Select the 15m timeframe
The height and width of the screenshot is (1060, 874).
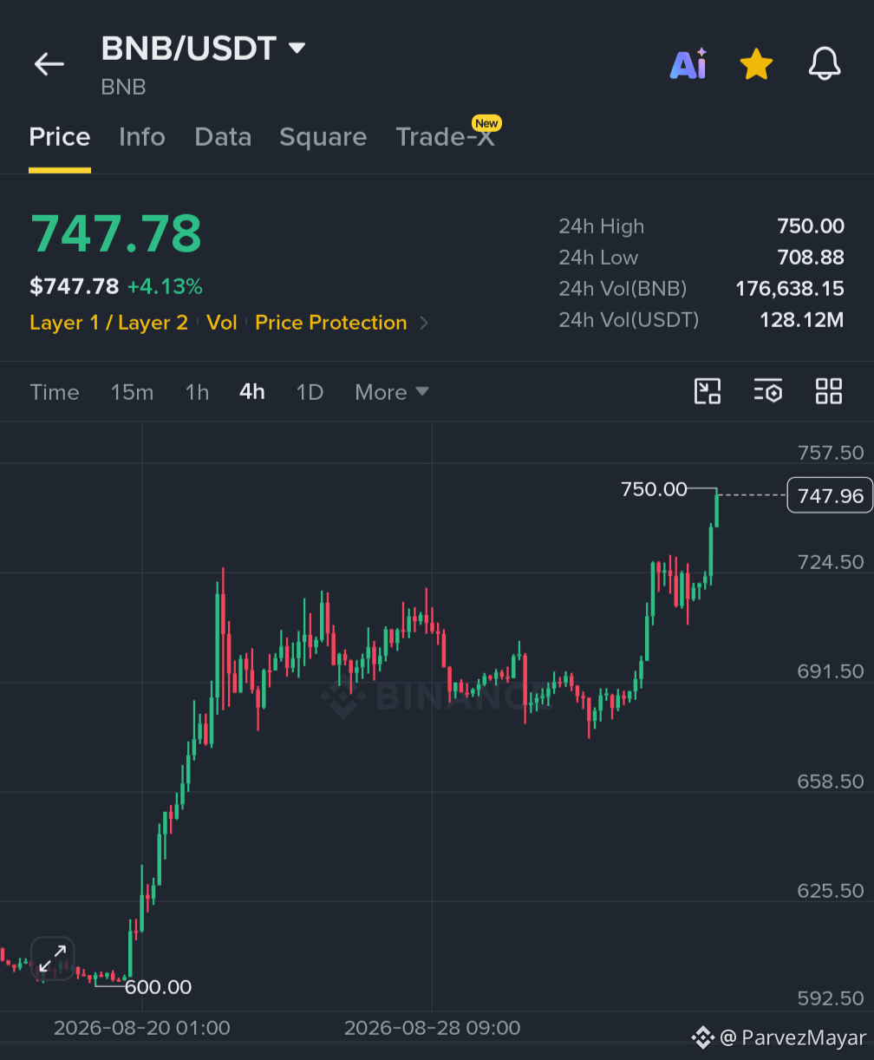click(x=132, y=392)
